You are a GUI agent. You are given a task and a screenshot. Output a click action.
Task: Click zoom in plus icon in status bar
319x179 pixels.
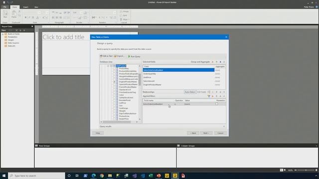(x=316, y=170)
